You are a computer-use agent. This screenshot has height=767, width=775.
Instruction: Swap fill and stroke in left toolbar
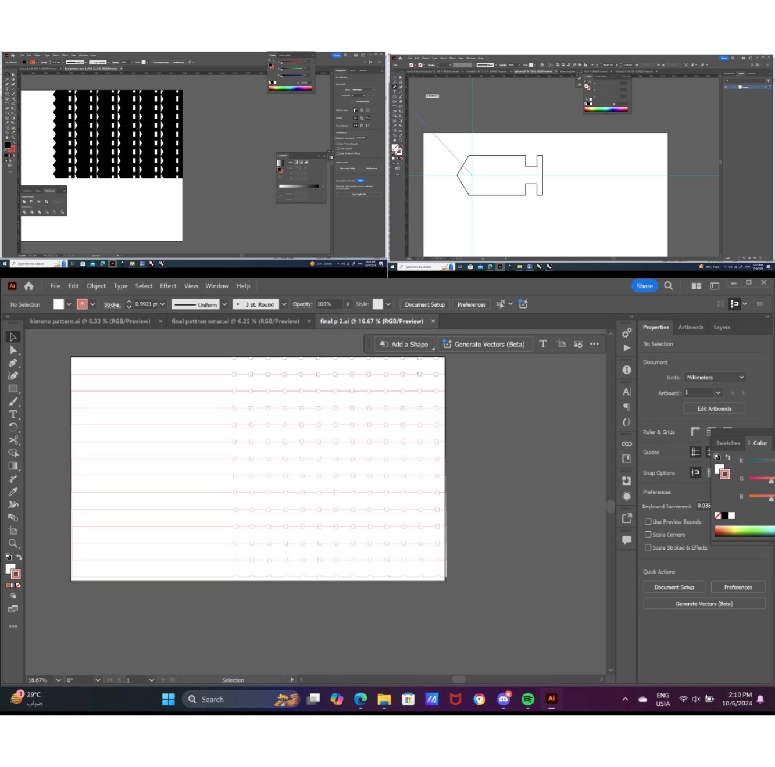coord(19,557)
